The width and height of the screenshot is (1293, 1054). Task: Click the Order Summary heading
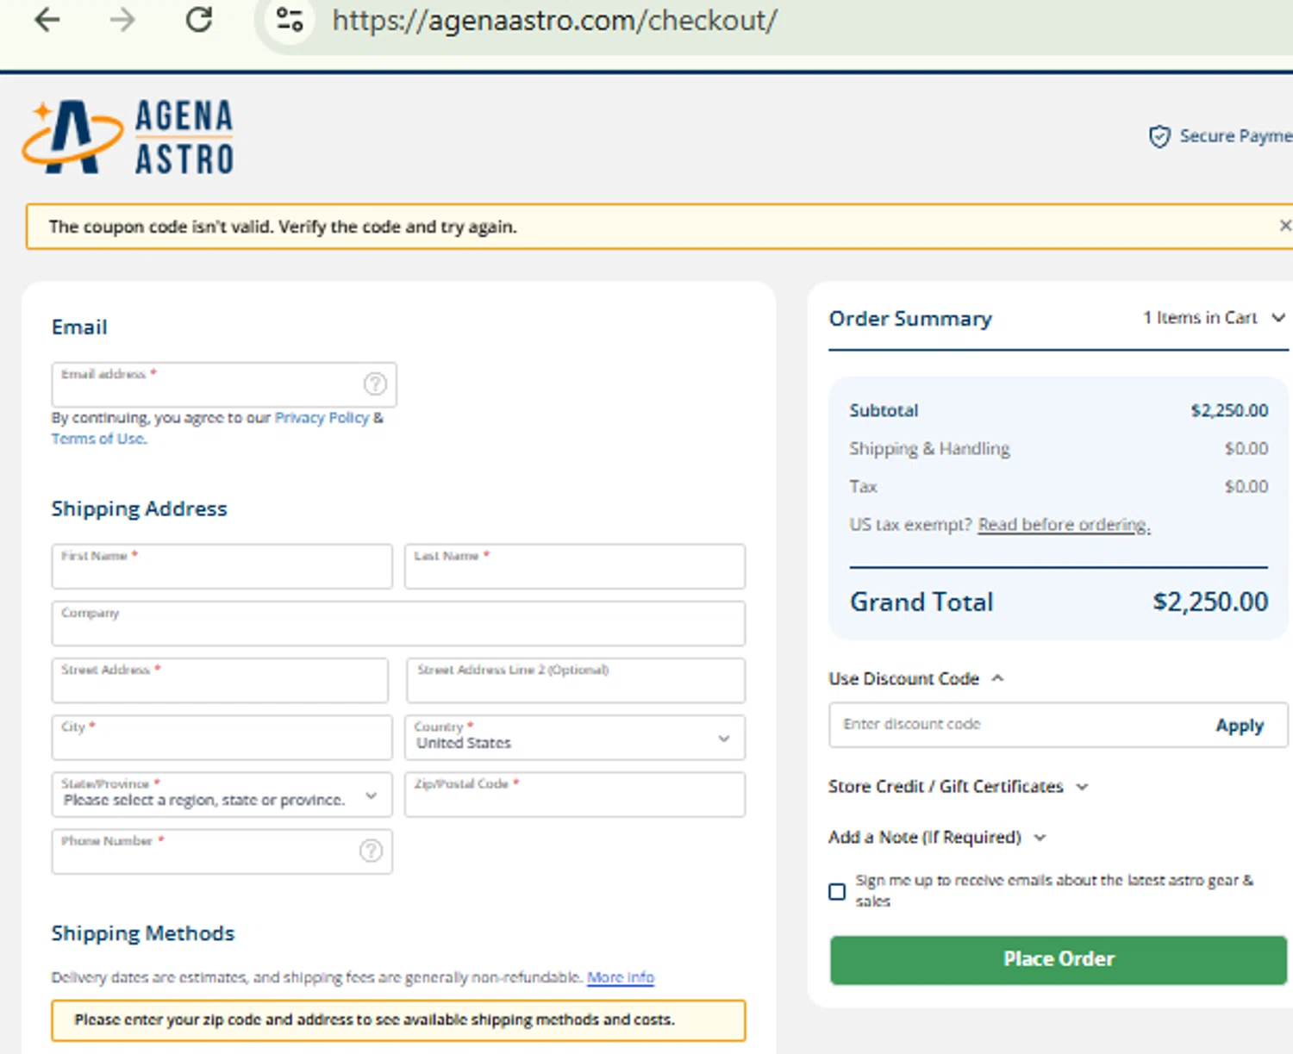[910, 319]
